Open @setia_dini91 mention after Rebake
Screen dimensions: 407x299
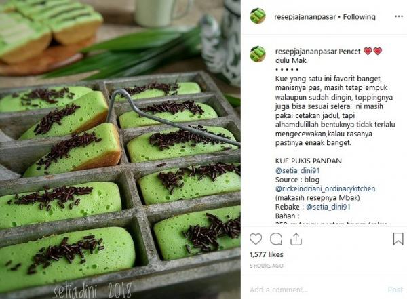(328, 207)
